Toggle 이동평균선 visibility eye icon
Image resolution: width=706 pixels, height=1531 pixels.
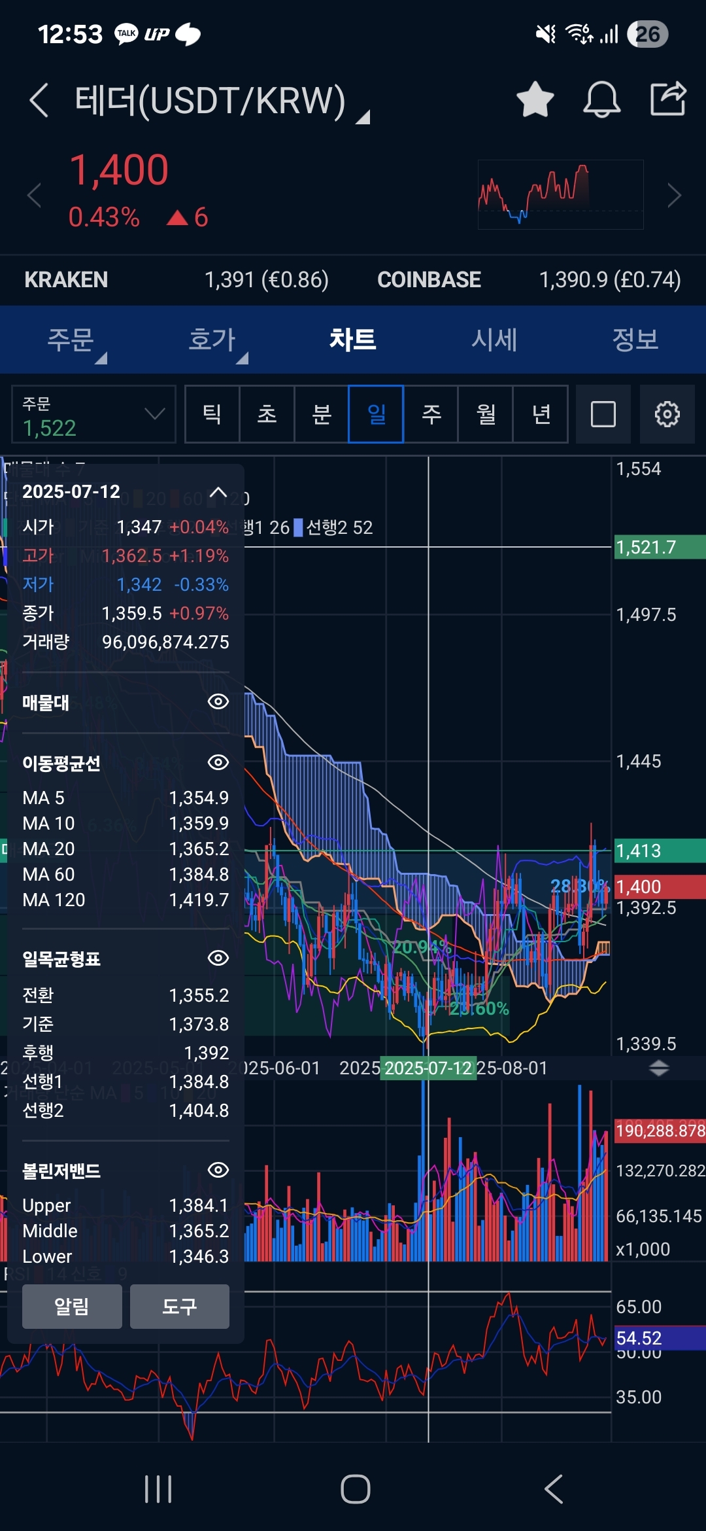point(218,762)
